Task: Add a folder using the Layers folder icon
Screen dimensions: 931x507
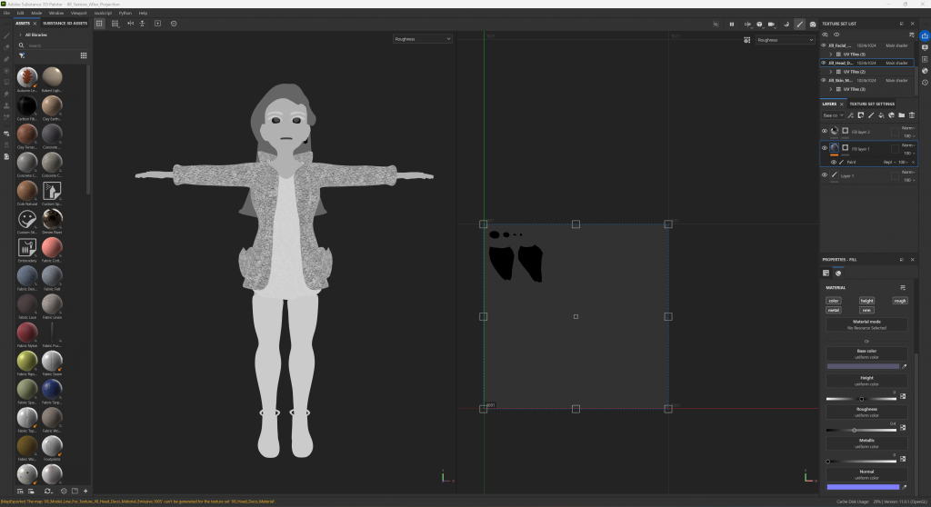Action: [x=901, y=115]
